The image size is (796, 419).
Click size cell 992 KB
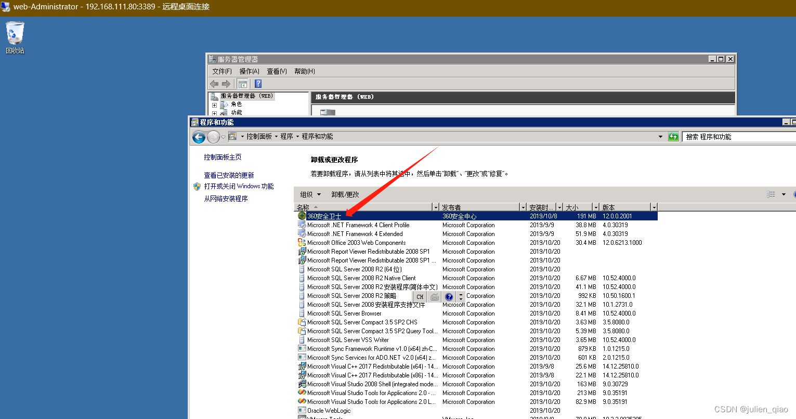click(x=587, y=295)
